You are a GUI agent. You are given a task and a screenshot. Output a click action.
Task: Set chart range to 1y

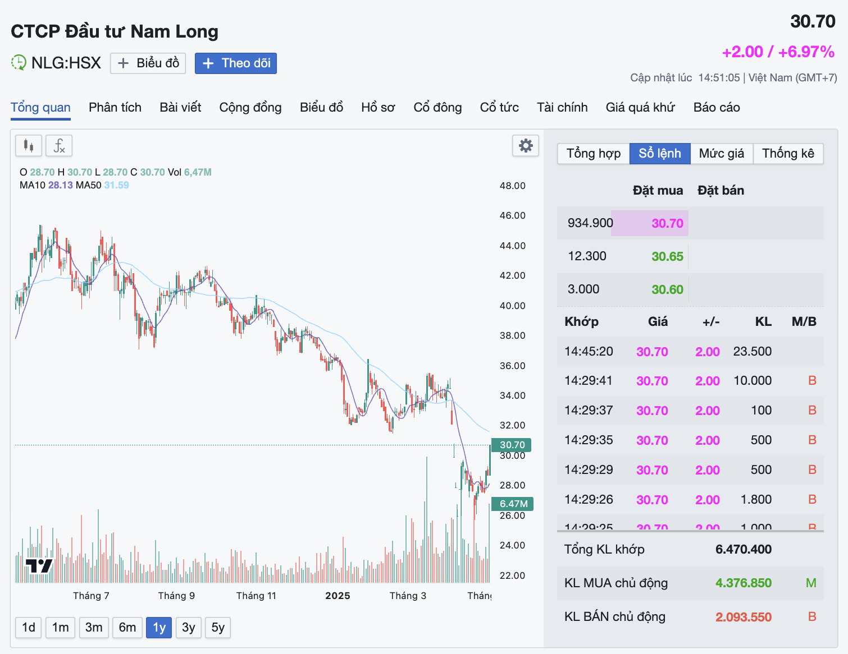(159, 627)
